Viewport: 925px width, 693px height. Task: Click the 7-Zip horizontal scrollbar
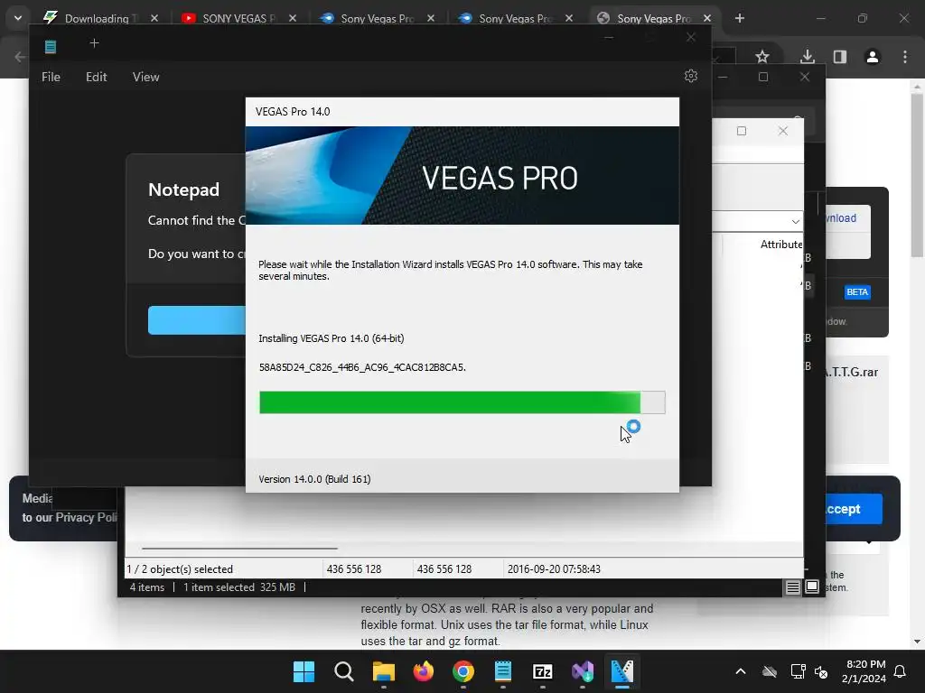click(239, 548)
